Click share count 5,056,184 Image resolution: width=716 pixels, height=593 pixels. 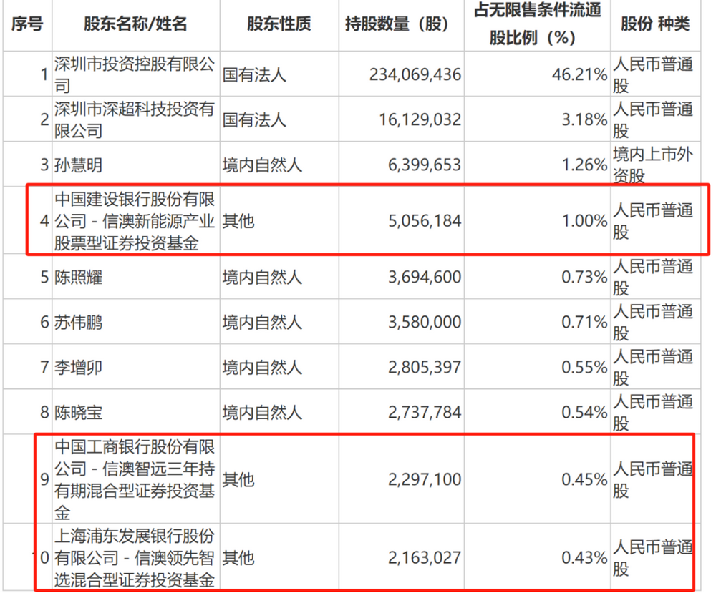pos(425,221)
